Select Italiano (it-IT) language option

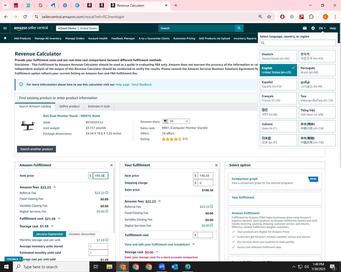pos(278,126)
